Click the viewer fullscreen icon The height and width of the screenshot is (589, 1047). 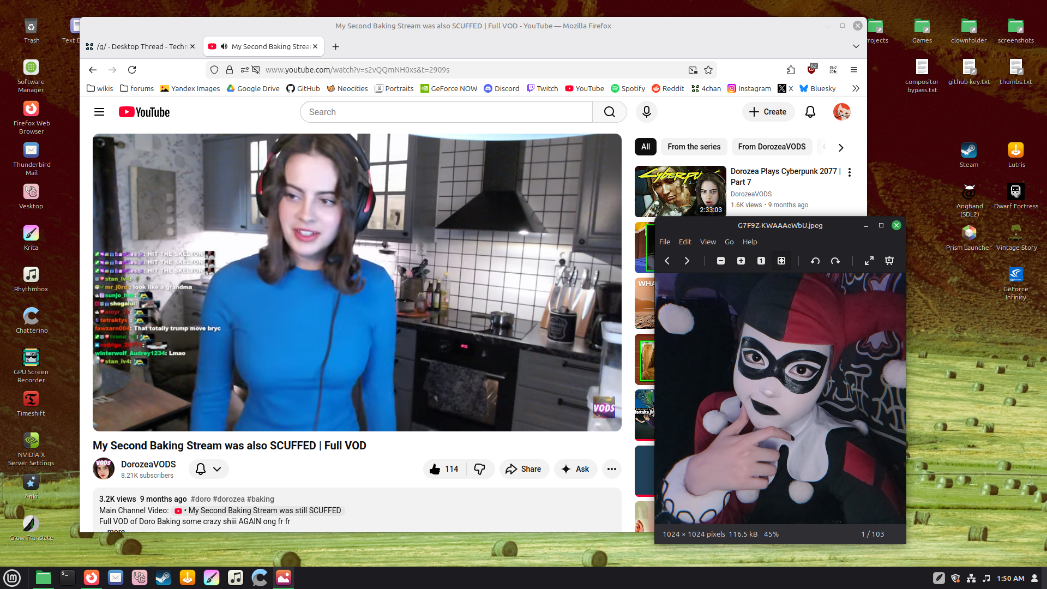(869, 261)
